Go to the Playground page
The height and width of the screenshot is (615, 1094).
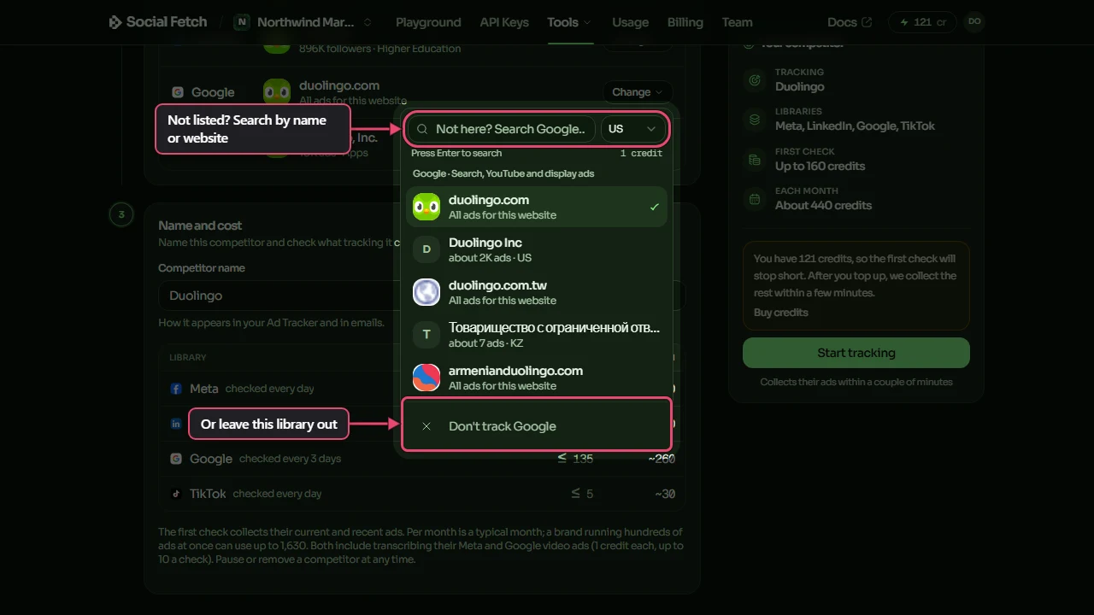pos(428,22)
